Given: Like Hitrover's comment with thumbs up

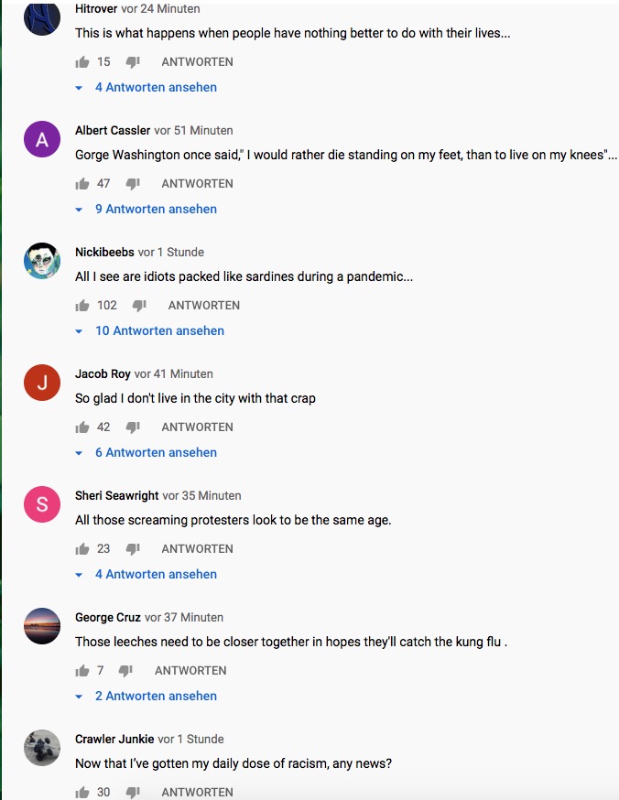Looking at the screenshot, I should point(82,62).
